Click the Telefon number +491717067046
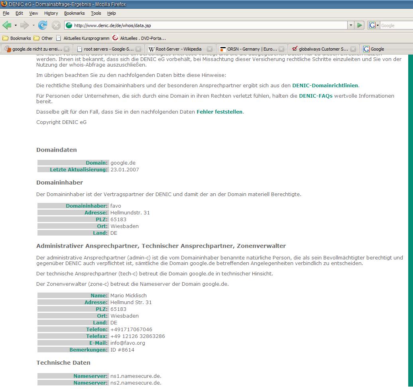The width and height of the screenshot is (413, 389). coord(131,329)
